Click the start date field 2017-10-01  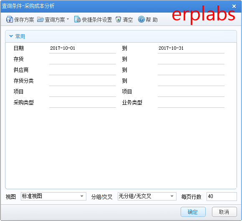click(x=83, y=48)
